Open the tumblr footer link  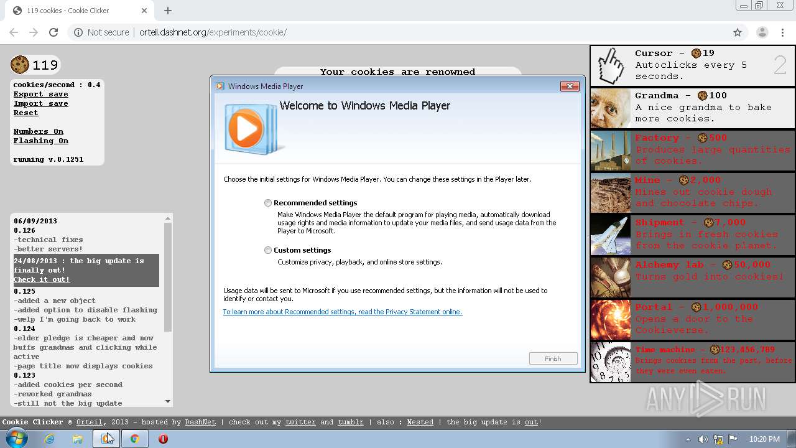(x=351, y=422)
